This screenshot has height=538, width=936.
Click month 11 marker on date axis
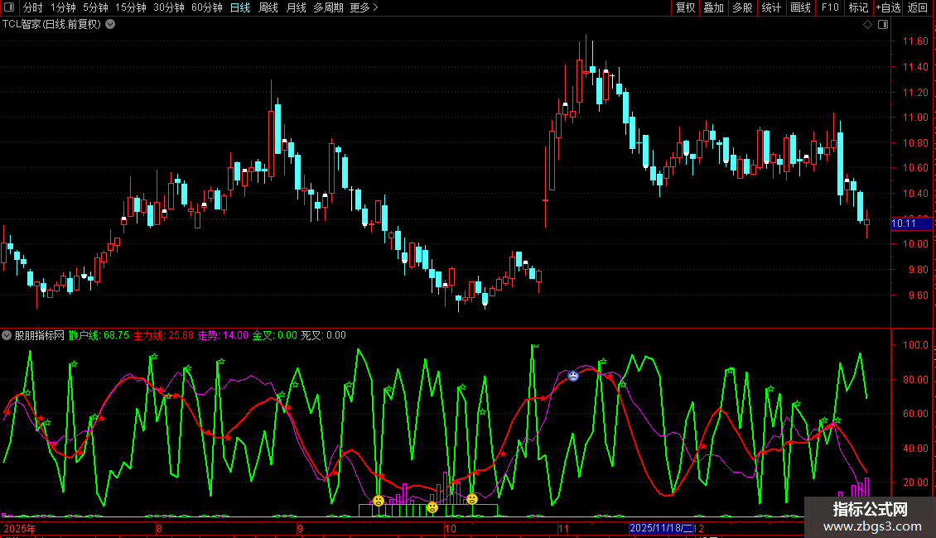pyautogui.click(x=563, y=528)
